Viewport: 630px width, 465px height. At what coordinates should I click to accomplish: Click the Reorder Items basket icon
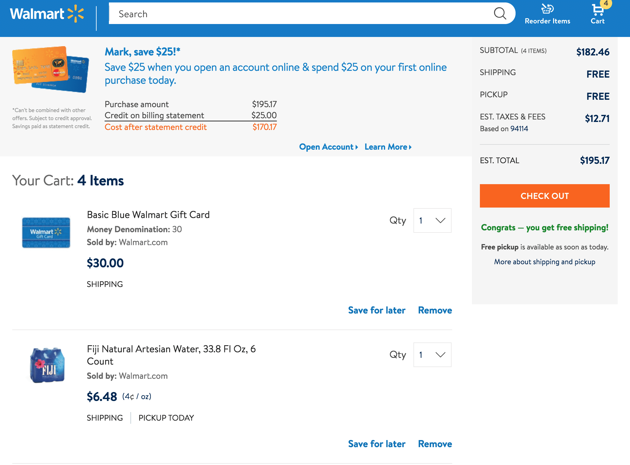(547, 9)
